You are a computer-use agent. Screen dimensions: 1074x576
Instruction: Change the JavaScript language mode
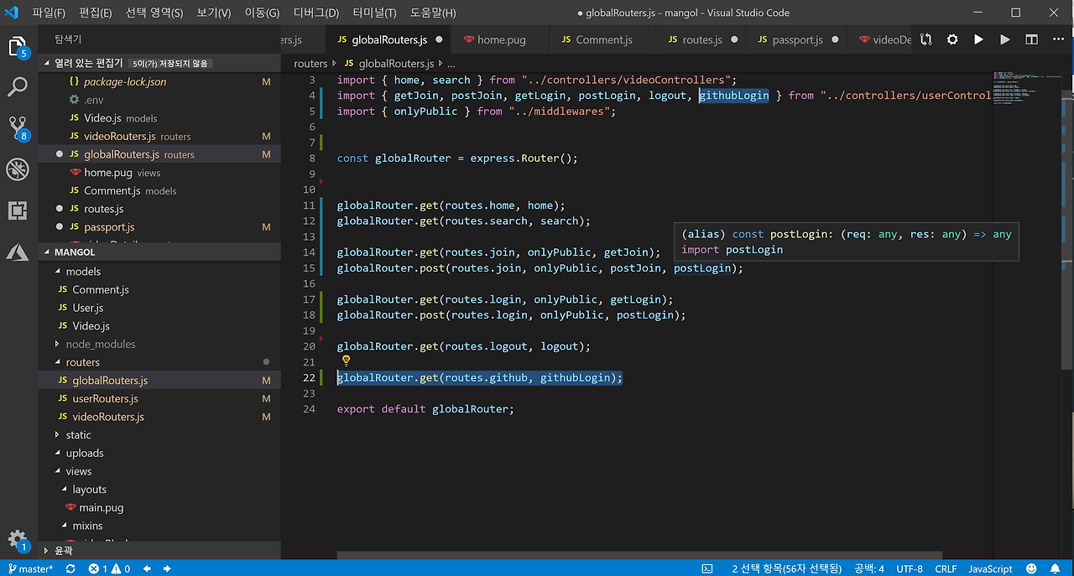click(990, 568)
